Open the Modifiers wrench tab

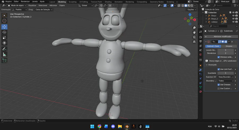click(x=200, y=70)
